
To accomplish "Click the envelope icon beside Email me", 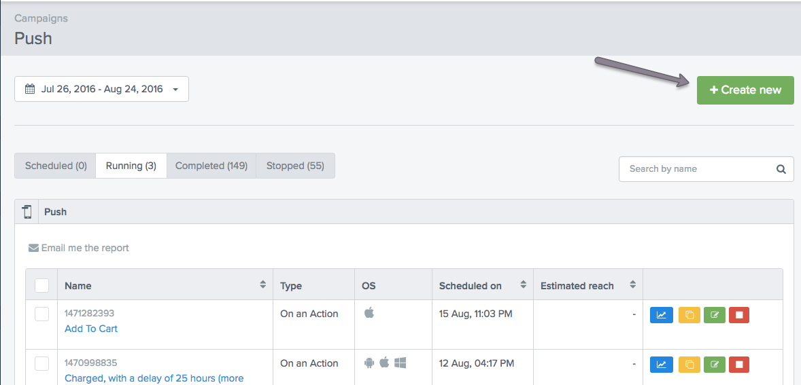I will tap(34, 249).
